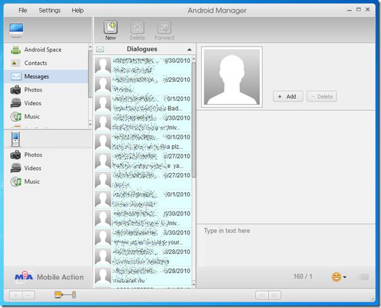Select the dialogue ending with a plz...
The image size is (381, 308).
pos(143,142)
